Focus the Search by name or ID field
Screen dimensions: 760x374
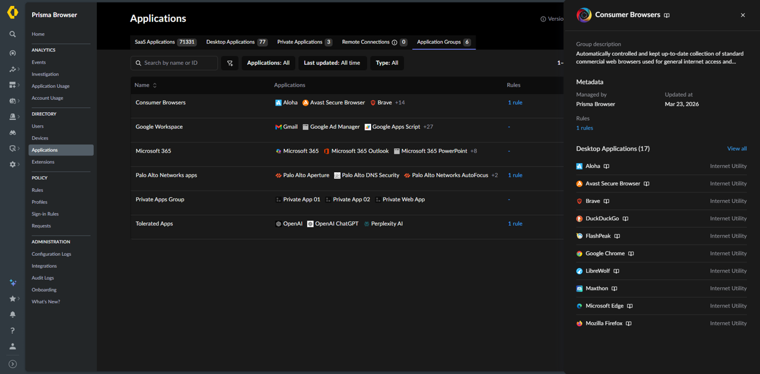[x=174, y=63]
